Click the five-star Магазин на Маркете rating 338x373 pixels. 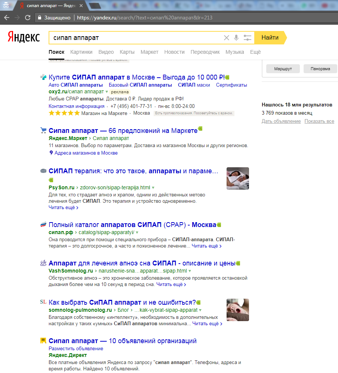tap(64, 113)
